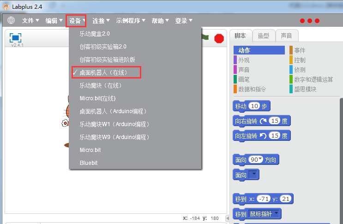343x224 pixels.
Task: Select the 数字和逻辑运算 category
Action: tap(311, 79)
